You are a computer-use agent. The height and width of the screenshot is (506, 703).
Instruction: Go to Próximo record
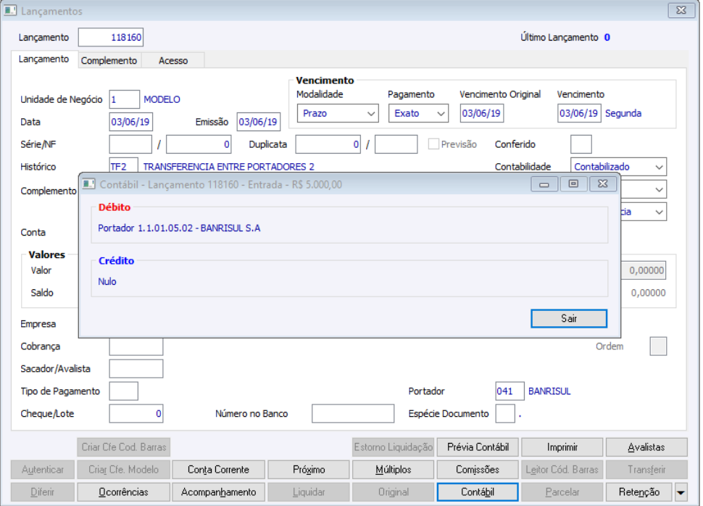309,470
